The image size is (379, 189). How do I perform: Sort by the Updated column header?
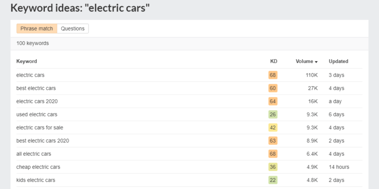click(x=338, y=61)
